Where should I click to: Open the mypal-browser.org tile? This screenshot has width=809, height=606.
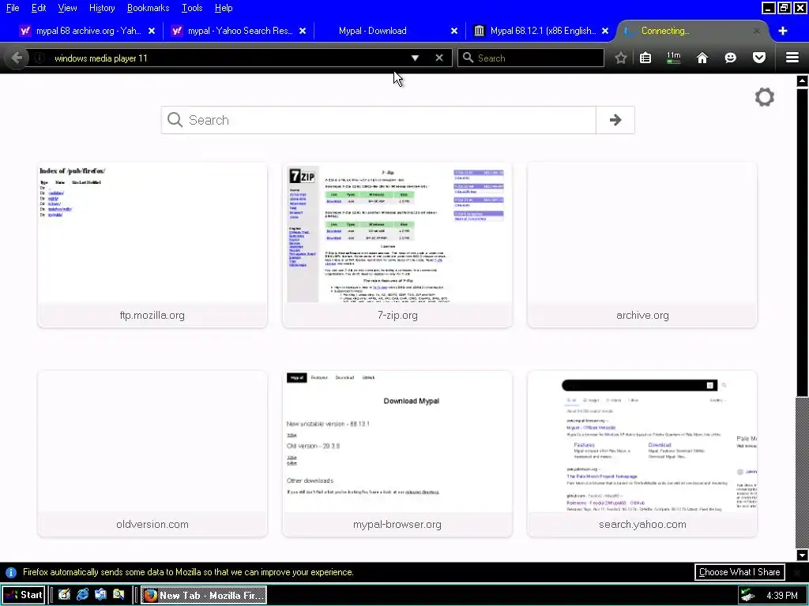pos(397,454)
